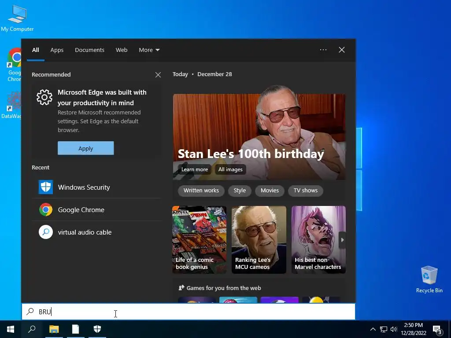Click All images button

pos(230,169)
